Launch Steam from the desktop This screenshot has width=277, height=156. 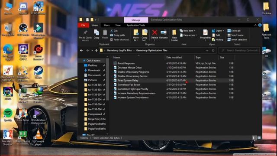click(38, 72)
